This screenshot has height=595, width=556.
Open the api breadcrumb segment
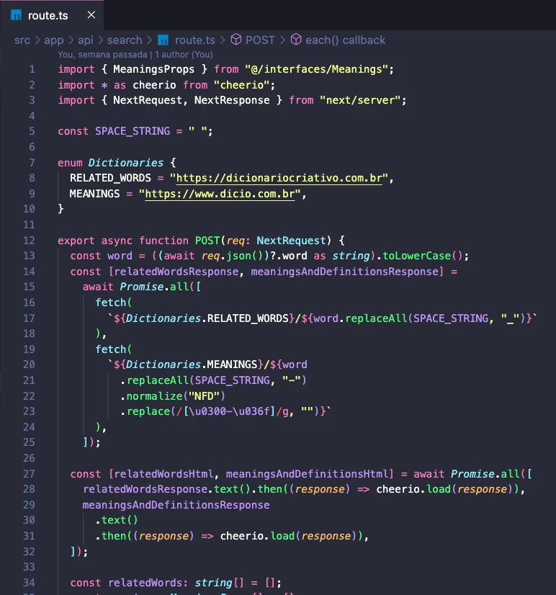(x=86, y=40)
